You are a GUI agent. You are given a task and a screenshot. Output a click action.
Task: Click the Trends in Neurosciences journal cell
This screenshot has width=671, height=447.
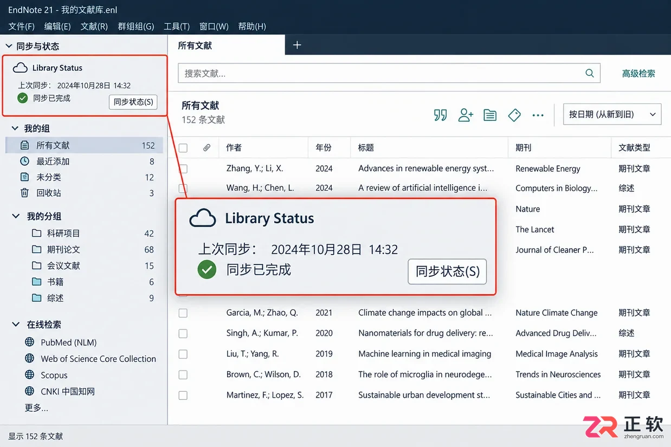[558, 374]
